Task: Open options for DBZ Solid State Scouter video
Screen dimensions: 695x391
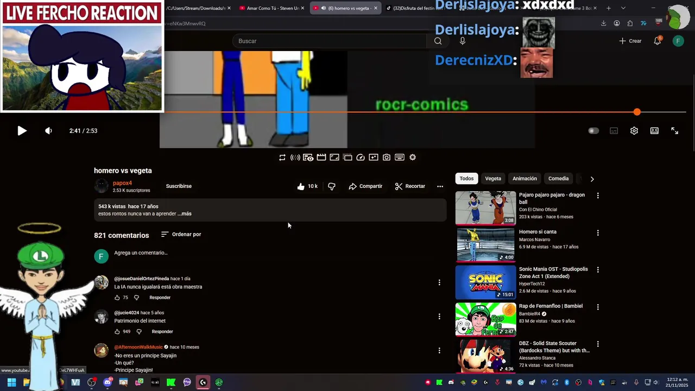Action: pyautogui.click(x=598, y=344)
